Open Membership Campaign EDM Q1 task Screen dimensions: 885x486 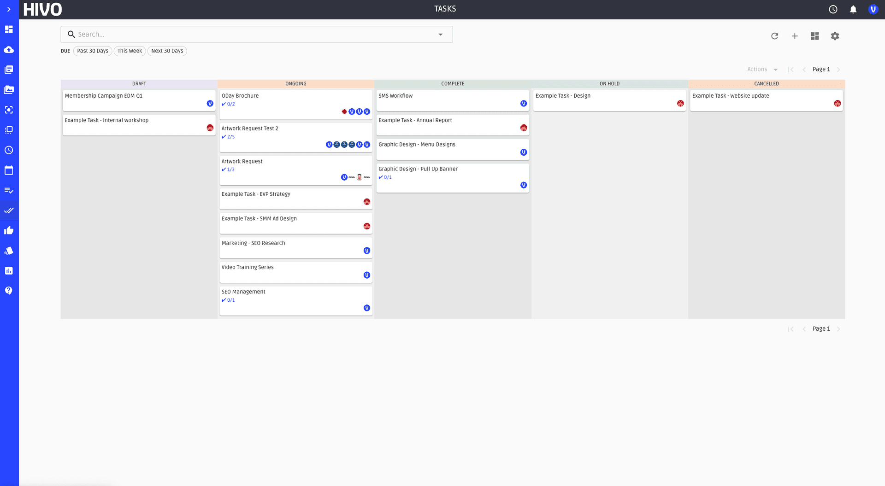139,100
